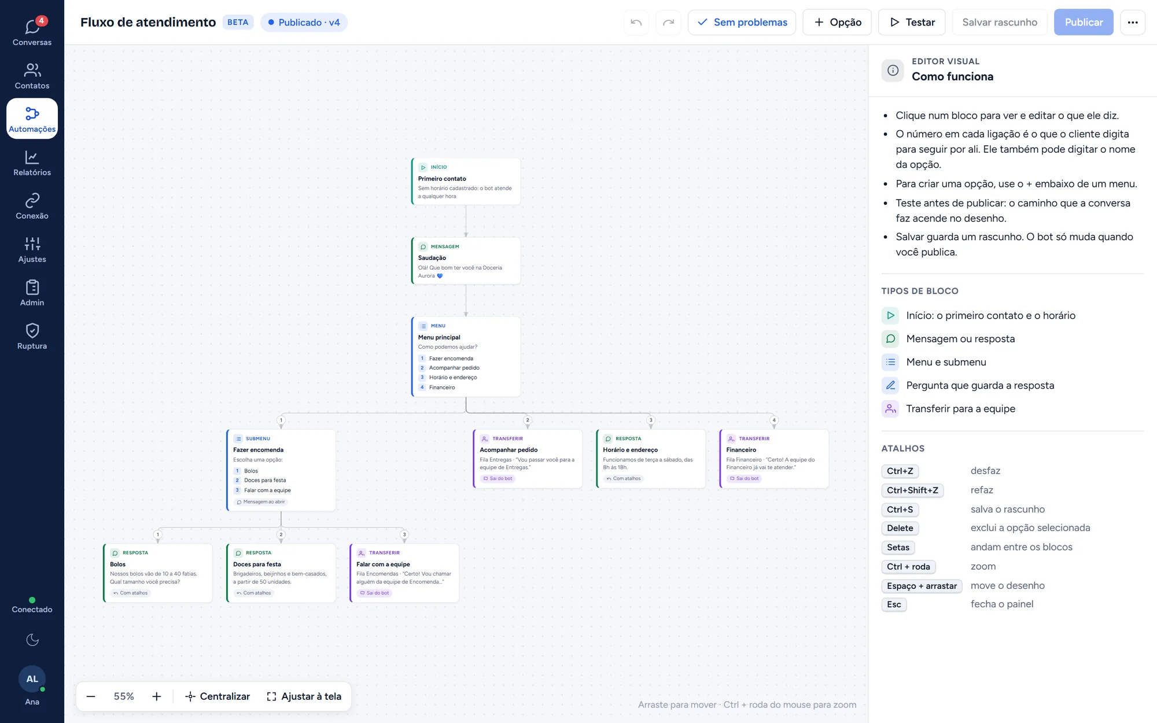This screenshot has height=723, width=1157.
Task: Select the Menu principal block
Action: 466,356
